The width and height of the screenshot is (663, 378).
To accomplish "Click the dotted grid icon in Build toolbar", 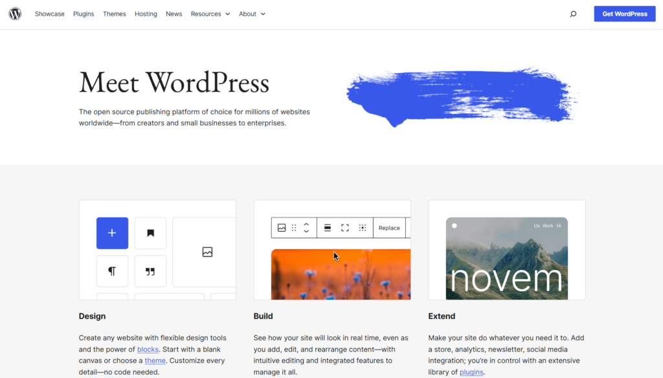I will [x=363, y=228].
